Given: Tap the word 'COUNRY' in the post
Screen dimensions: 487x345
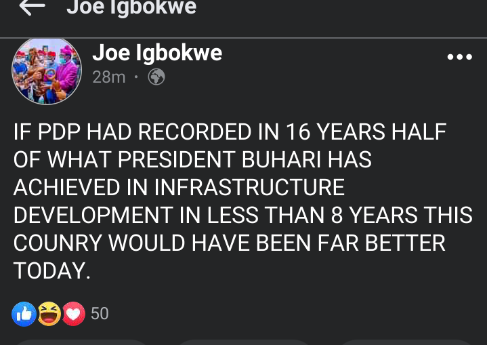Looking at the screenshot, I should [x=58, y=243].
